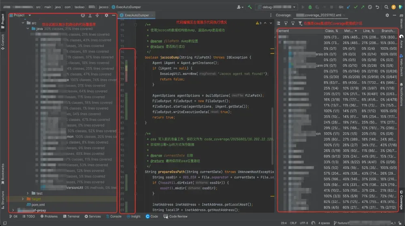Click the Git update project arrow
The height and width of the screenshot is (226, 405).
[x=349, y=7]
